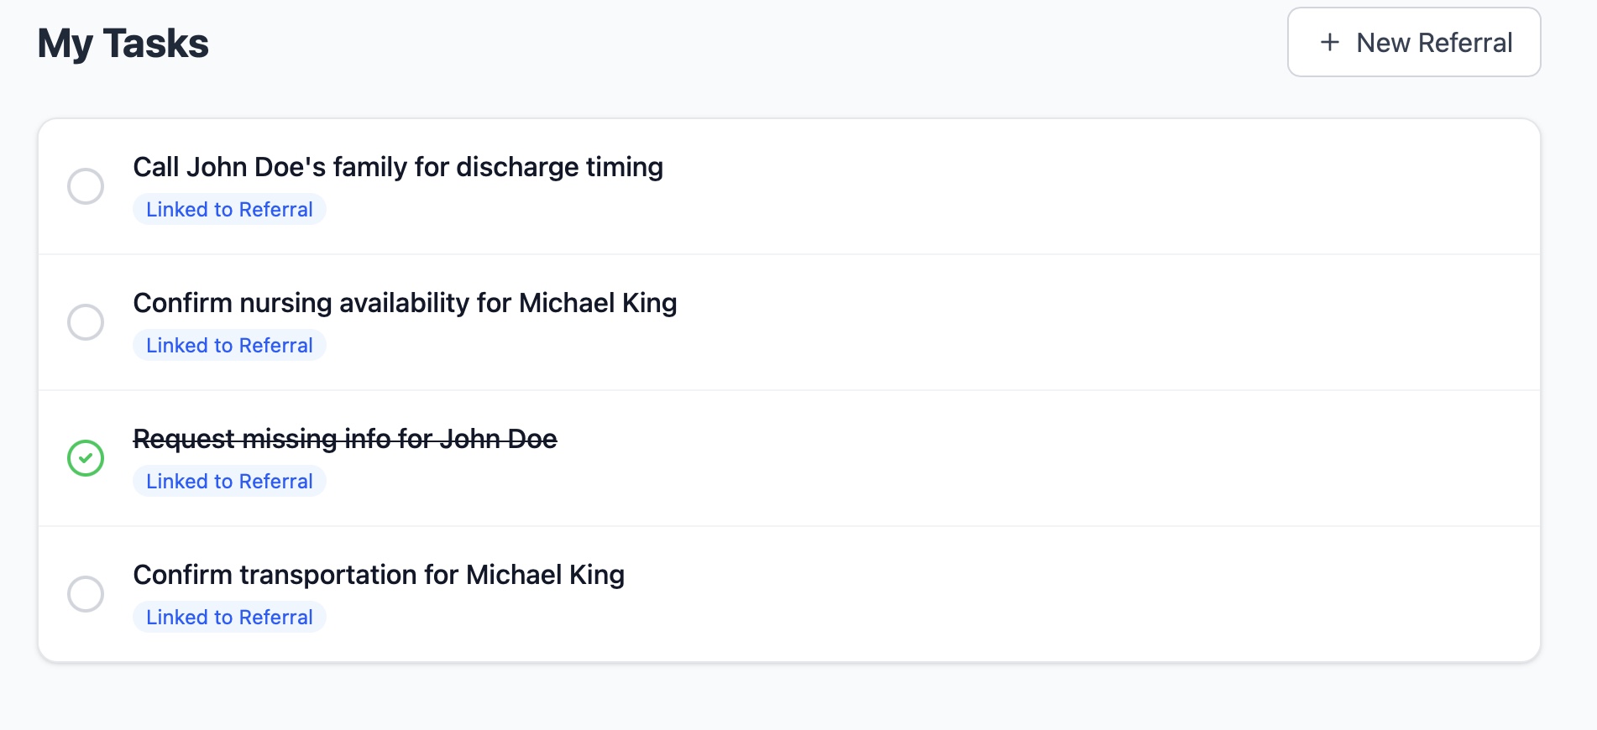This screenshot has width=1597, height=730.
Task: Open Confirm transportation for Michael King title
Action: 379,575
